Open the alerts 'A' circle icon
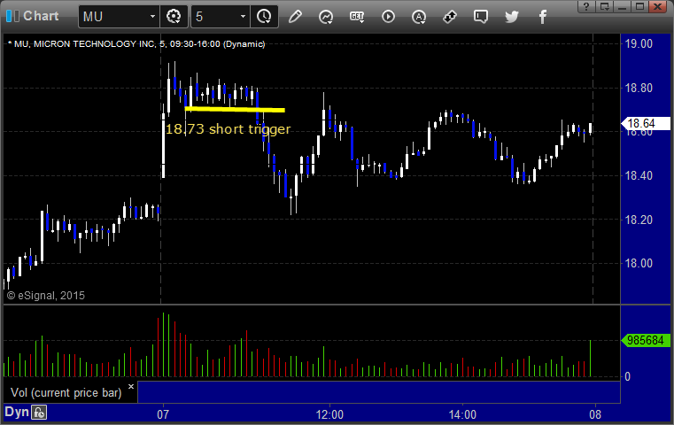This screenshot has height=425, width=674. pyautogui.click(x=419, y=17)
